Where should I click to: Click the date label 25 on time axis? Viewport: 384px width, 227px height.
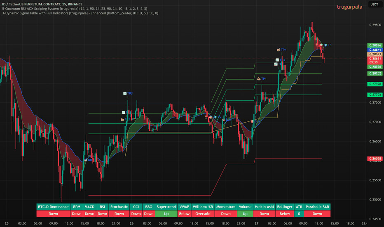pyautogui.click(x=7, y=223)
